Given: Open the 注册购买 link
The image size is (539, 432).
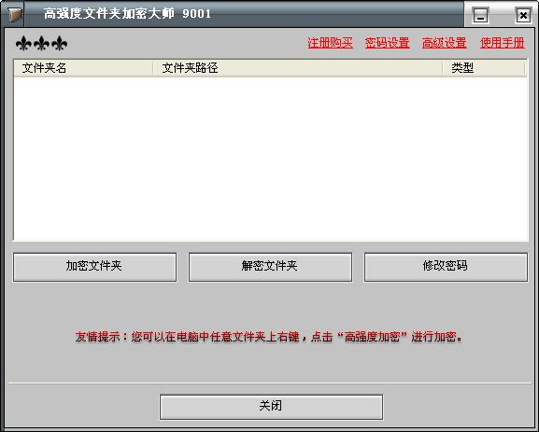Looking at the screenshot, I should point(330,43).
